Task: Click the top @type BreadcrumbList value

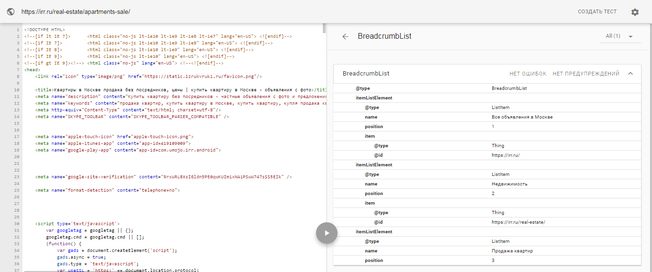Action: click(509, 88)
